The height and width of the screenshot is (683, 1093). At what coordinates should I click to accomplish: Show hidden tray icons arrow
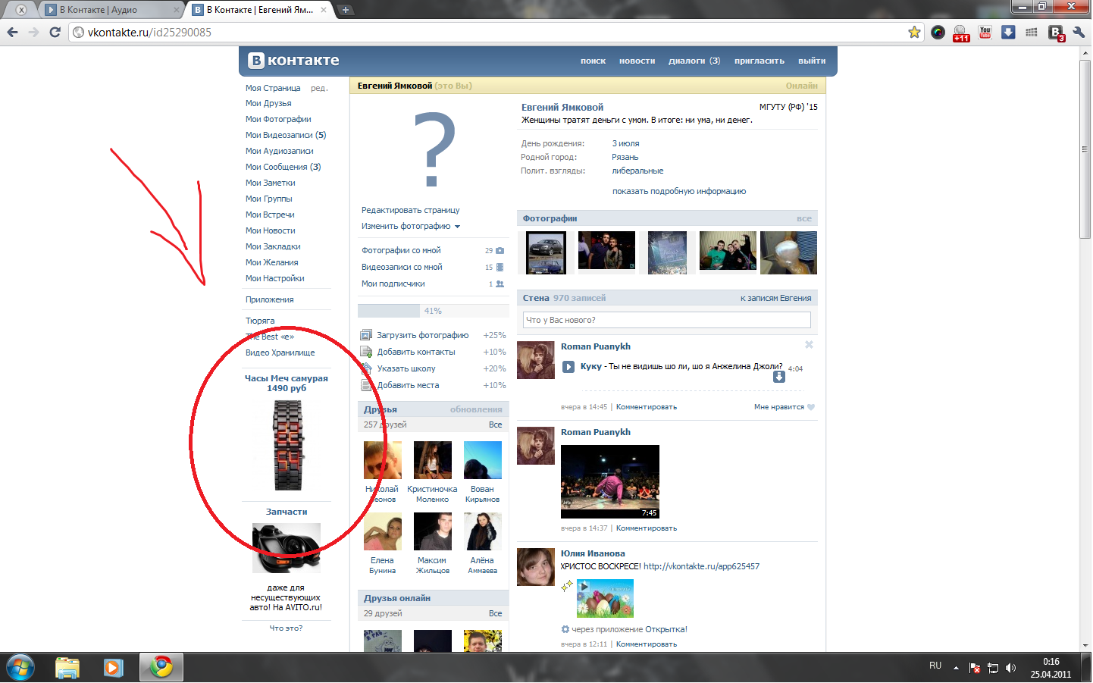956,668
